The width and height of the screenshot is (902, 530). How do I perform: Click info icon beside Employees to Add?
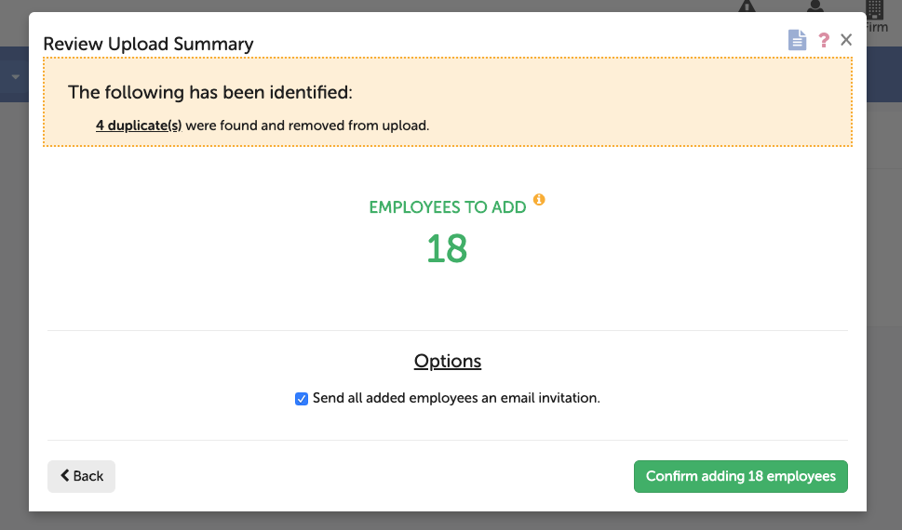(x=539, y=200)
